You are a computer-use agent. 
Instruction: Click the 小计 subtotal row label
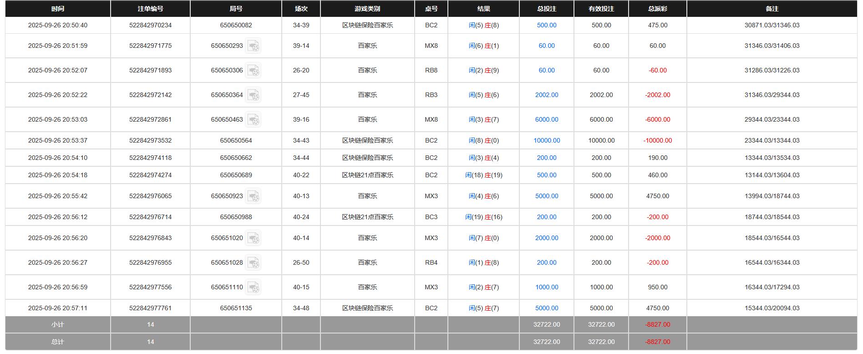(x=58, y=324)
